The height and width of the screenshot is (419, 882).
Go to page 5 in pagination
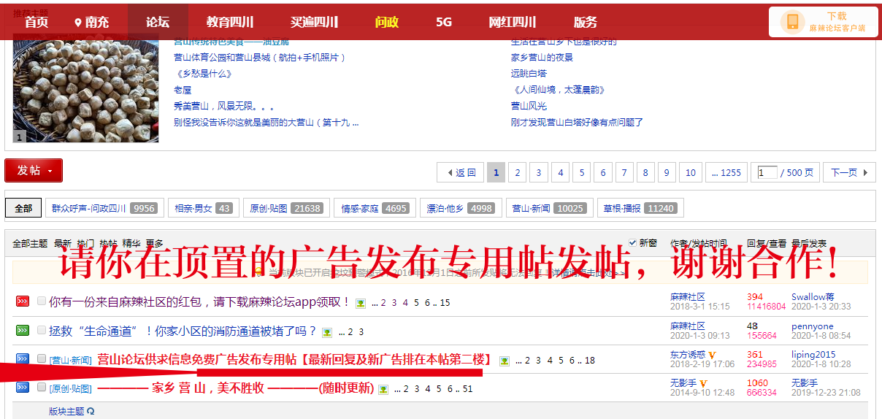click(581, 173)
